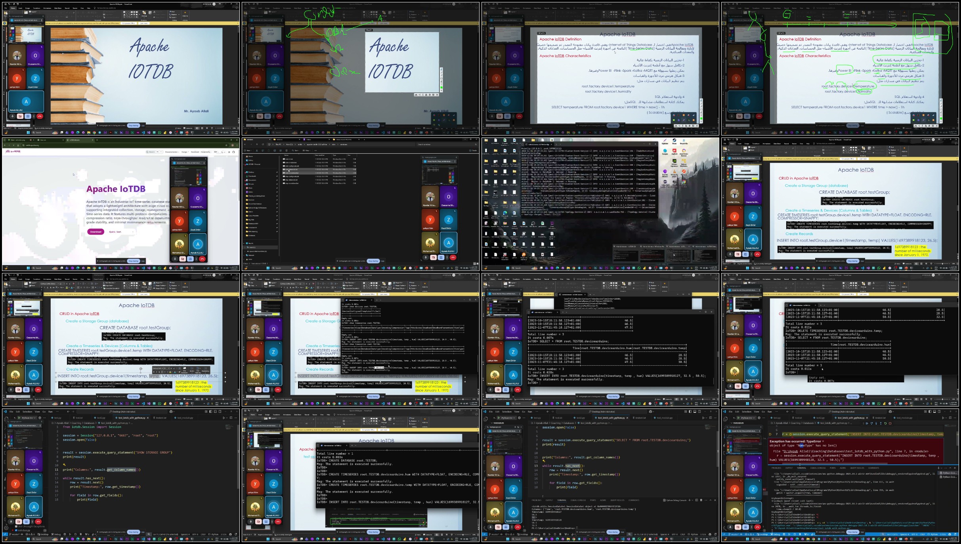Restart the debug session using green arrow
Screen dimensions: 961x544
click(x=885, y=423)
